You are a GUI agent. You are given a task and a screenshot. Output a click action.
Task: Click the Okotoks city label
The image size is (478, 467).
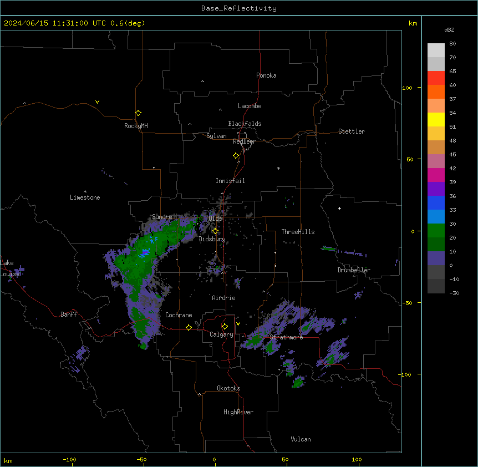[x=228, y=388]
